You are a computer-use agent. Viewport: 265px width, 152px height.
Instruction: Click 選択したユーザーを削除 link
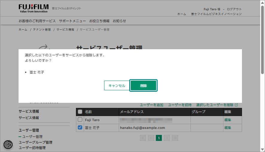pyautogui.click(x=215, y=105)
